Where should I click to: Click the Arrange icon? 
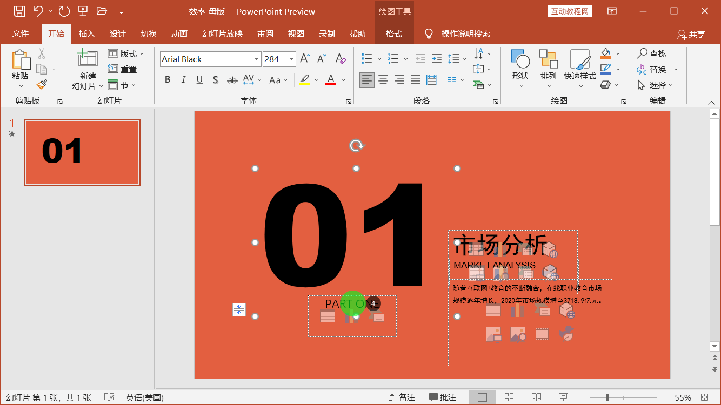(x=548, y=58)
